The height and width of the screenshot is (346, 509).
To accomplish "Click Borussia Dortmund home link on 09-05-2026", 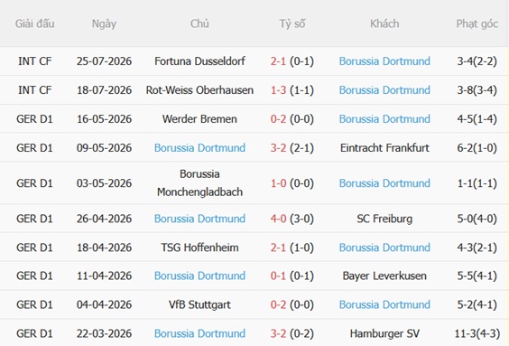I will coord(199,148).
